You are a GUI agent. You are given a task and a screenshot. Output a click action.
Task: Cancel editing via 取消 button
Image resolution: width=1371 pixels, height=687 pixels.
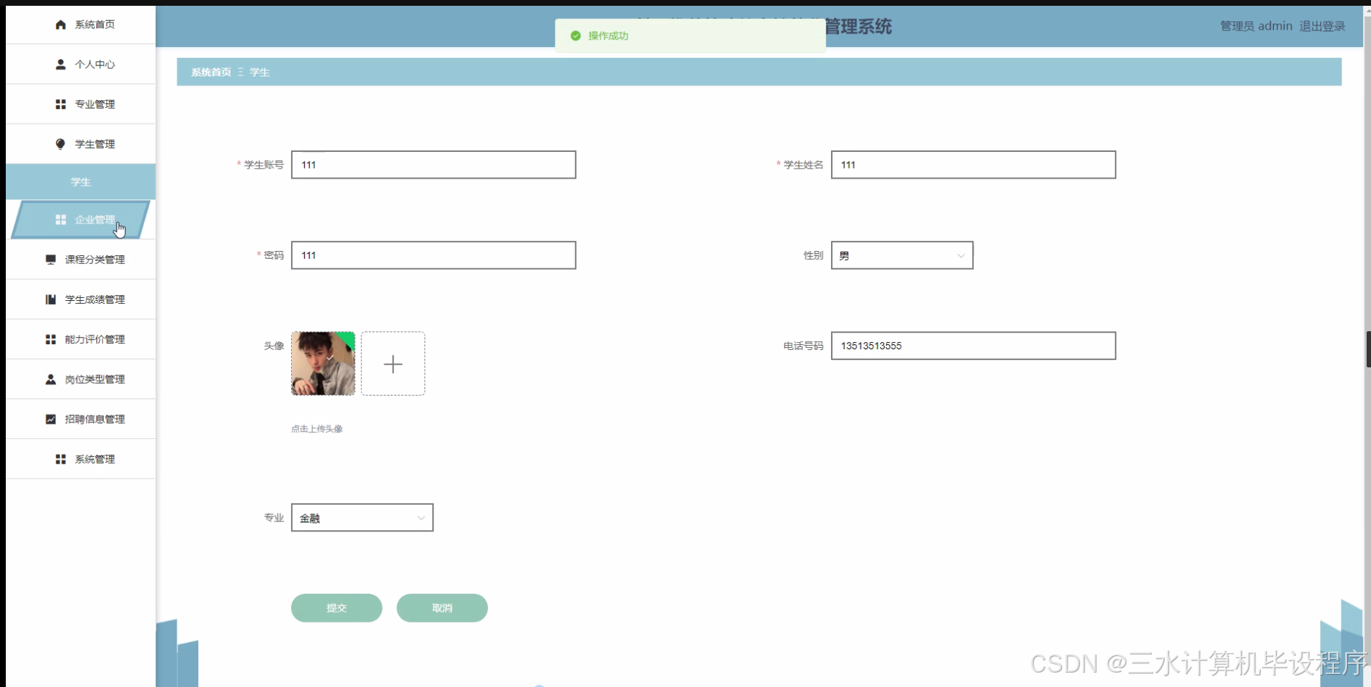pyautogui.click(x=442, y=607)
